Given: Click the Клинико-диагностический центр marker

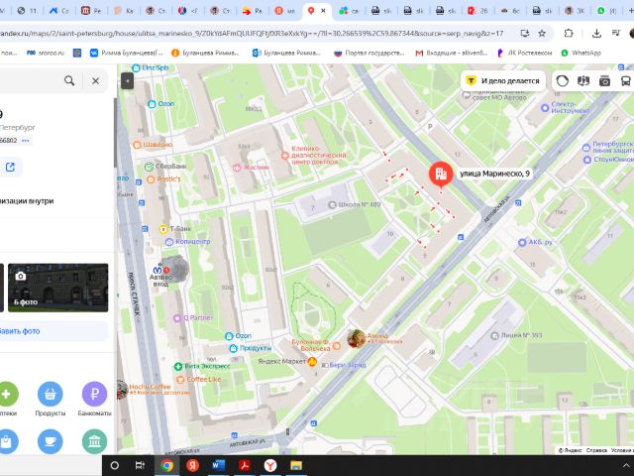Looking at the screenshot, I should 285,156.
